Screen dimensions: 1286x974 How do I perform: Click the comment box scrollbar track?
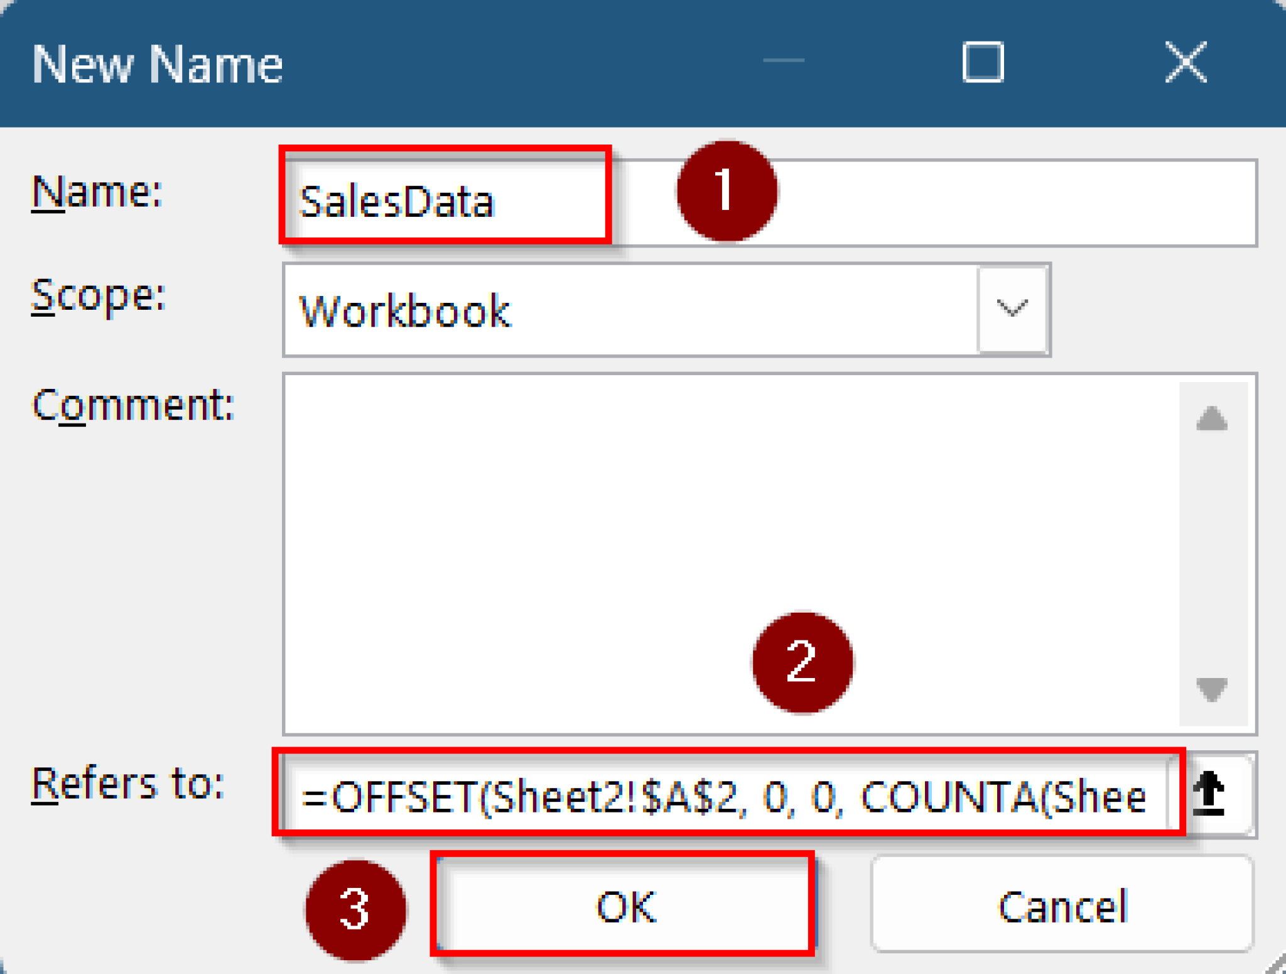coord(1212,553)
